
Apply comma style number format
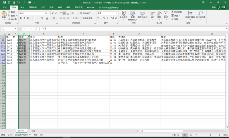tap(108, 18)
